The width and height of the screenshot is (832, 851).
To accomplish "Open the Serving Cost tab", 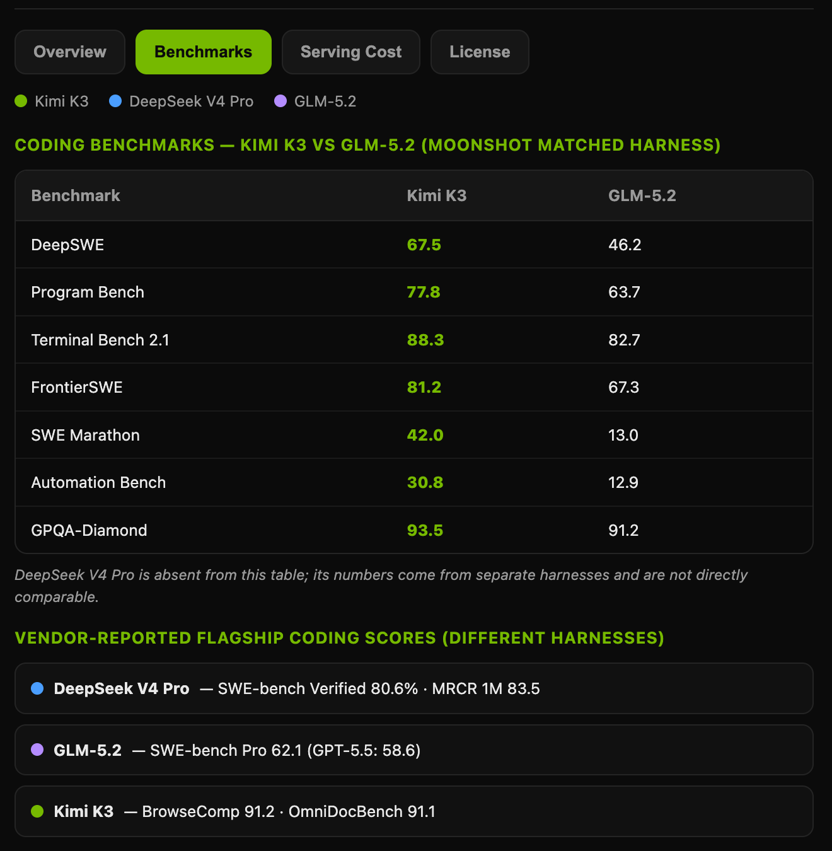I will 351,52.
